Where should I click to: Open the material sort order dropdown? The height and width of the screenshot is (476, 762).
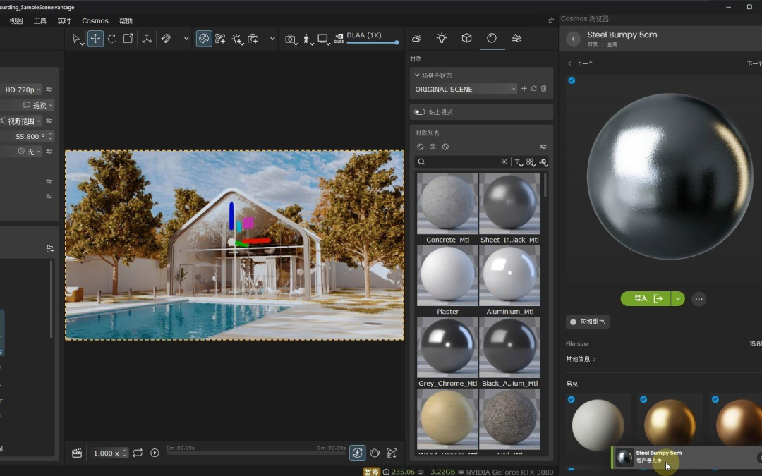(x=543, y=162)
